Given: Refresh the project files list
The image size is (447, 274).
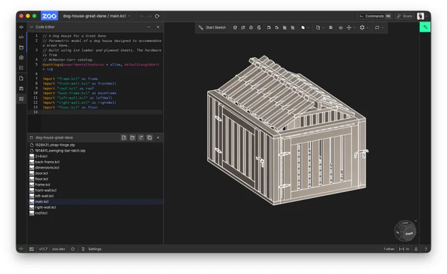Looking at the screenshot, I should point(141,137).
